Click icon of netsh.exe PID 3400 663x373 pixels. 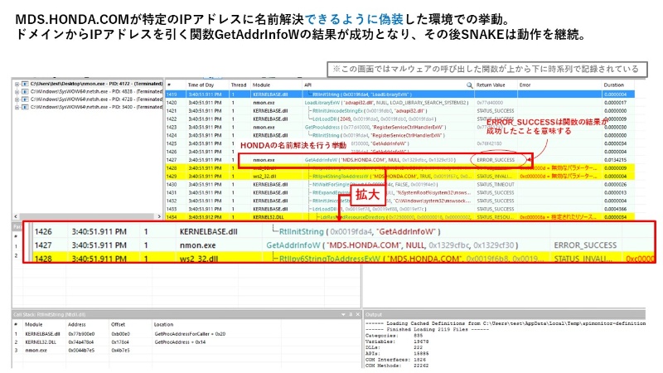pyautogui.click(x=26, y=107)
